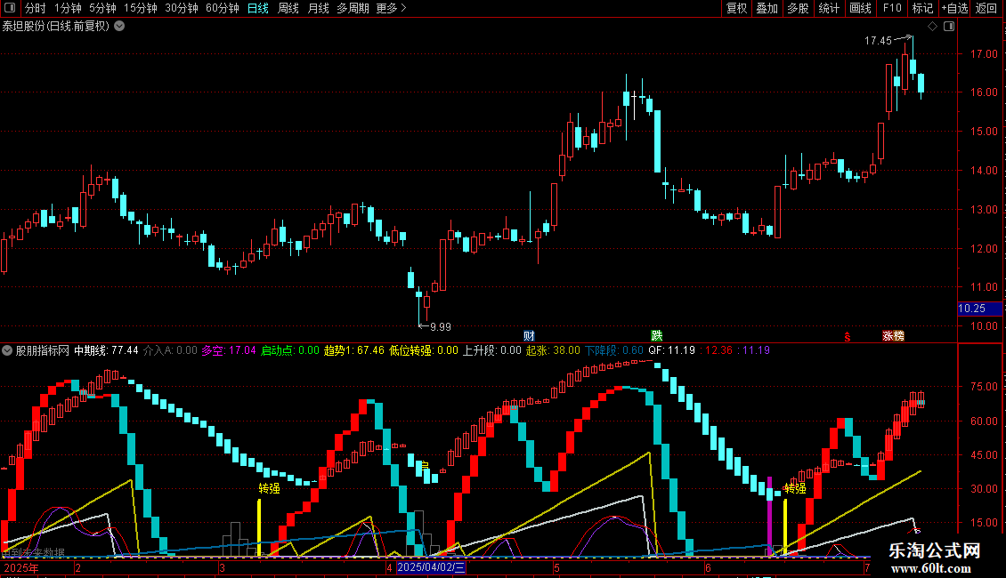Toggle the panel icon in chart corner
The height and width of the screenshot is (578, 1006).
[x=949, y=27]
